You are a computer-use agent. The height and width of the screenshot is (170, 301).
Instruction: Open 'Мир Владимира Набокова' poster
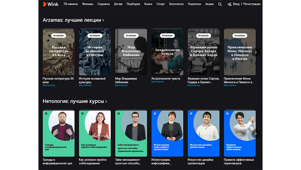coord(131,52)
